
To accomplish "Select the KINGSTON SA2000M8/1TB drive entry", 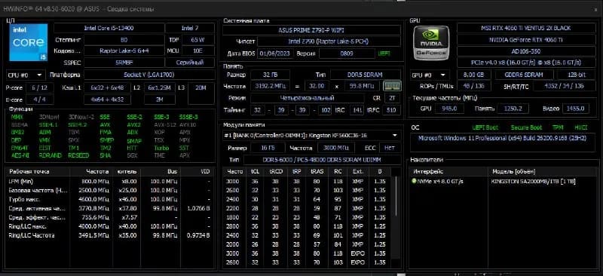I will pyautogui.click(x=533, y=181).
